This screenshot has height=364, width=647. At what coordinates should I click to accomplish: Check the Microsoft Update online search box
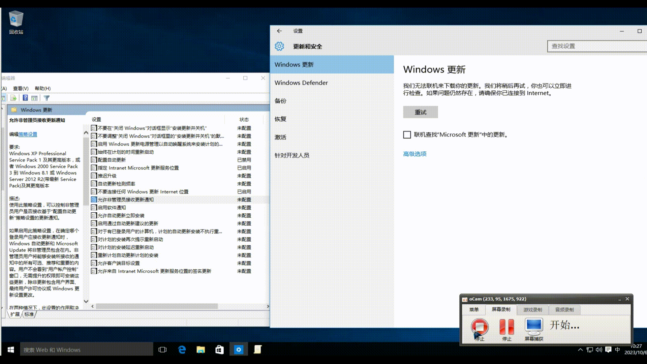point(407,135)
